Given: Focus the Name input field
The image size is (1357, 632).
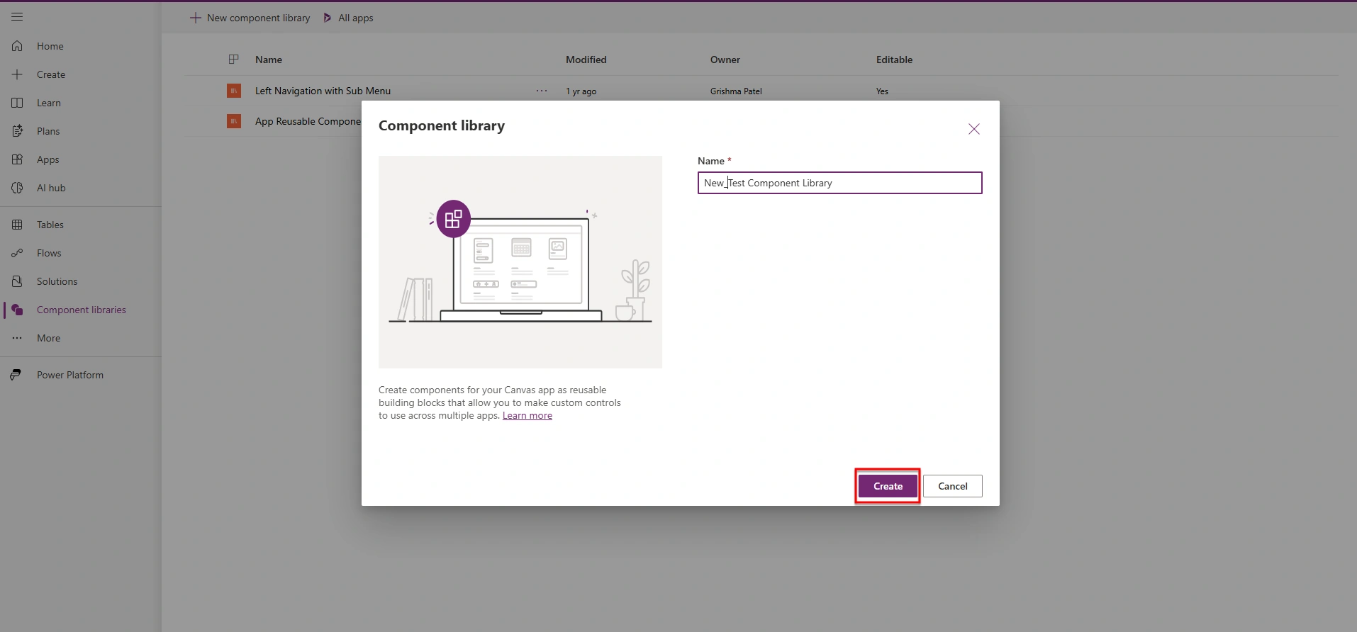Looking at the screenshot, I should [840, 183].
